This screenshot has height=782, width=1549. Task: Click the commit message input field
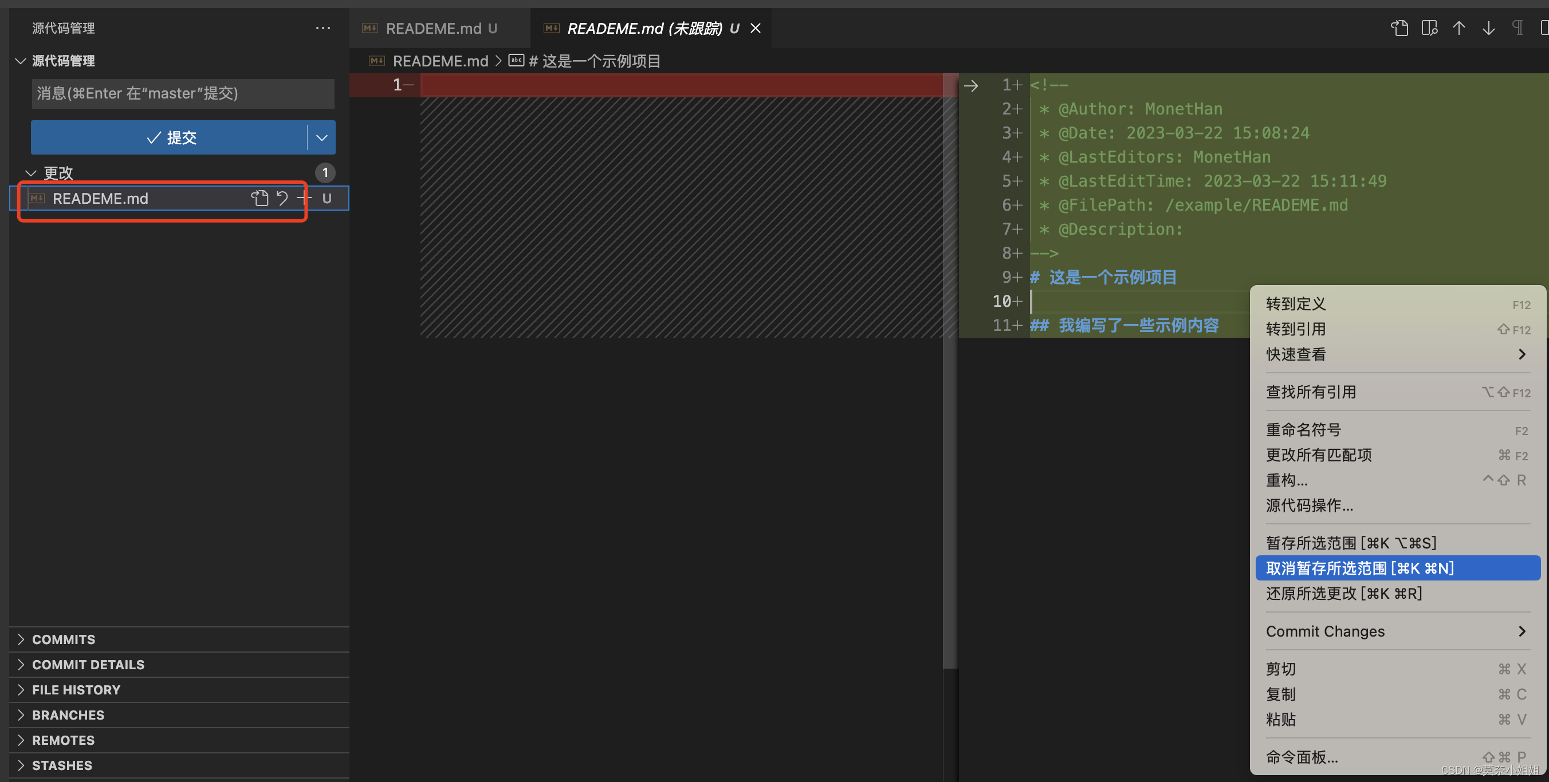[183, 94]
